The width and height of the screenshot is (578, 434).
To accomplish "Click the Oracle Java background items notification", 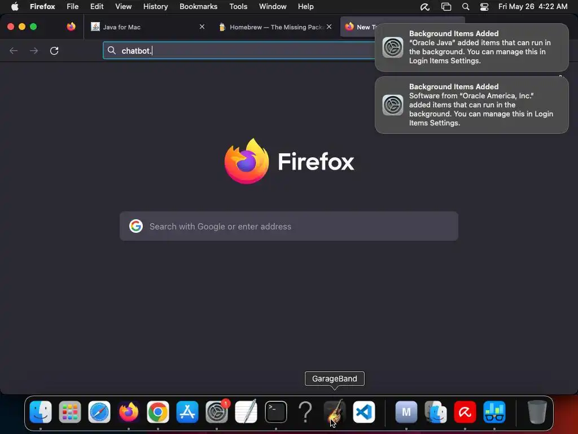I will point(472,47).
